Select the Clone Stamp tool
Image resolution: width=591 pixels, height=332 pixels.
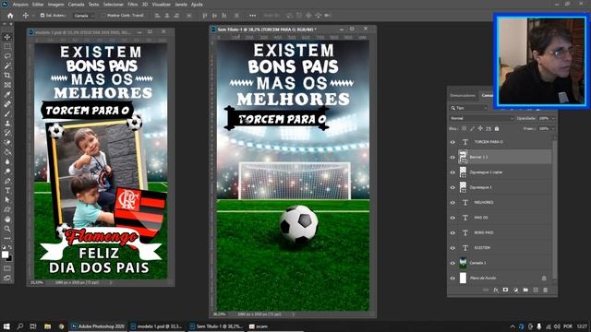pyautogui.click(x=7, y=123)
